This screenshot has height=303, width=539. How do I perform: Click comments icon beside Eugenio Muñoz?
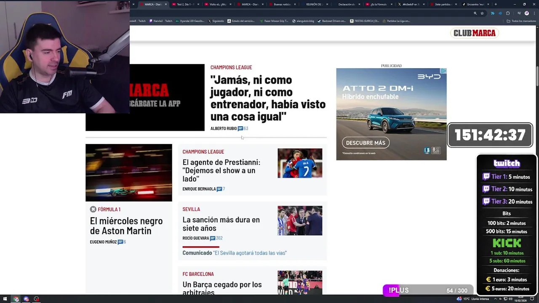[120, 242]
